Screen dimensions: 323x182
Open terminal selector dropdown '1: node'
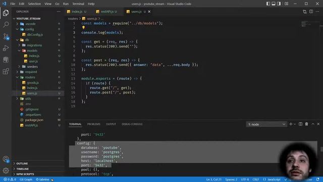pos(266,124)
